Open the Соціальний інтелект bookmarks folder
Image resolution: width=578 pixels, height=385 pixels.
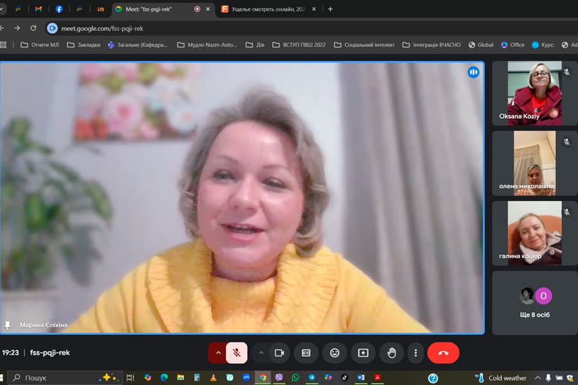point(364,45)
